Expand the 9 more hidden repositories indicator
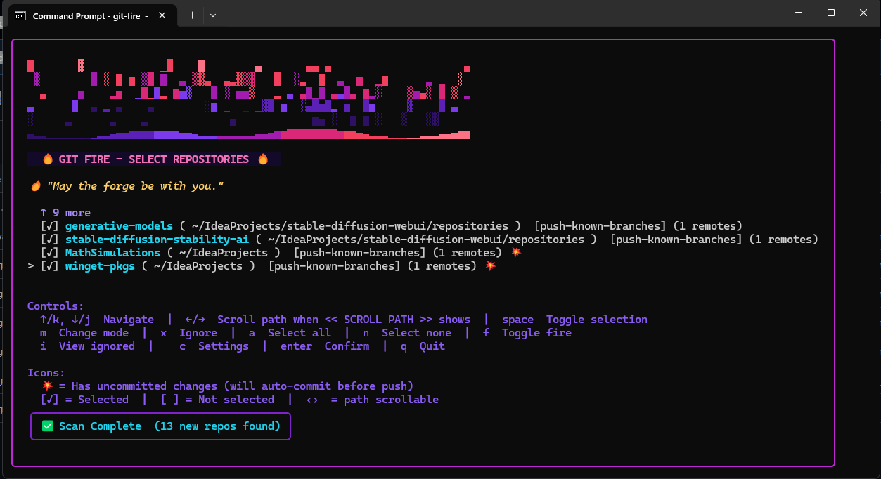Viewport: 881px width, 479px height. point(65,212)
